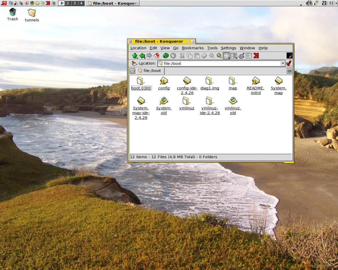Screen dimensions: 338x270
Task: Select the vmlinuz.old file
Action: [x=233, y=105]
